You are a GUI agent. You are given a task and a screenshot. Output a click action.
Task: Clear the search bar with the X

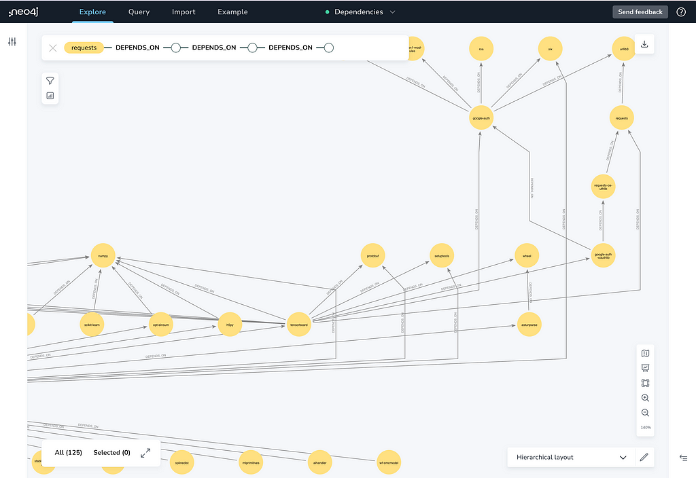(x=53, y=48)
